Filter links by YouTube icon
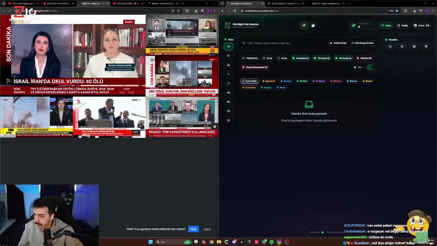Viewport: 437px width, 246px height. pos(228,93)
